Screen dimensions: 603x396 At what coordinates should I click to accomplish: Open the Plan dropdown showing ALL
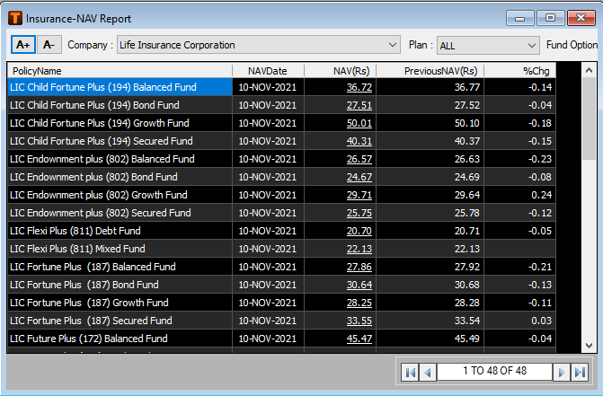[x=488, y=45]
